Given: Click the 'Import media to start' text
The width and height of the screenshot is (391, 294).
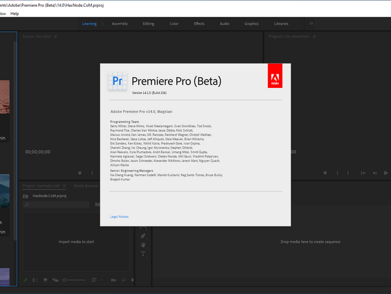Looking at the screenshot, I should [76, 242].
